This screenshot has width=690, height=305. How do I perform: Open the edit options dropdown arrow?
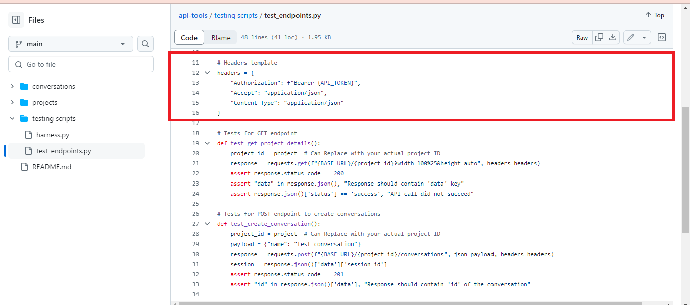(x=644, y=37)
